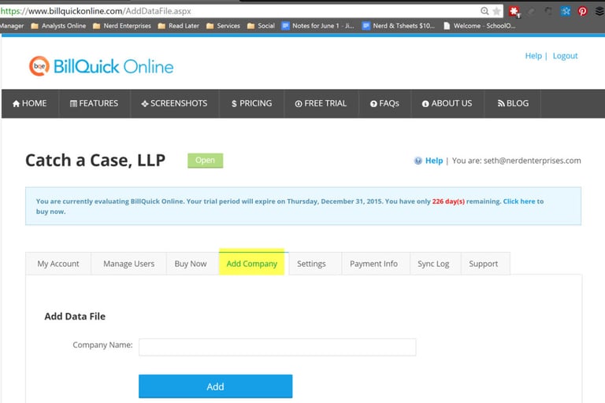Open the Nerd Enterprises bookmark folder
Image resolution: width=605 pixels, height=403 pixels.
coord(122,26)
